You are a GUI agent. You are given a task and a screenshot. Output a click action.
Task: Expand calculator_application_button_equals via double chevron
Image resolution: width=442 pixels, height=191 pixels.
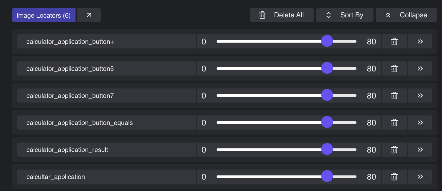click(x=420, y=123)
